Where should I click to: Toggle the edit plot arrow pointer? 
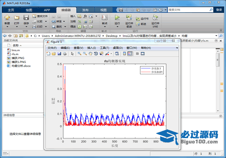point(72,54)
